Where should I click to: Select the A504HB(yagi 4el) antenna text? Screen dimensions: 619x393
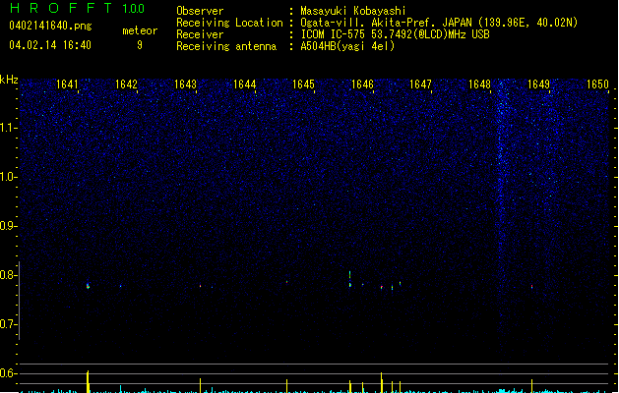click(347, 46)
